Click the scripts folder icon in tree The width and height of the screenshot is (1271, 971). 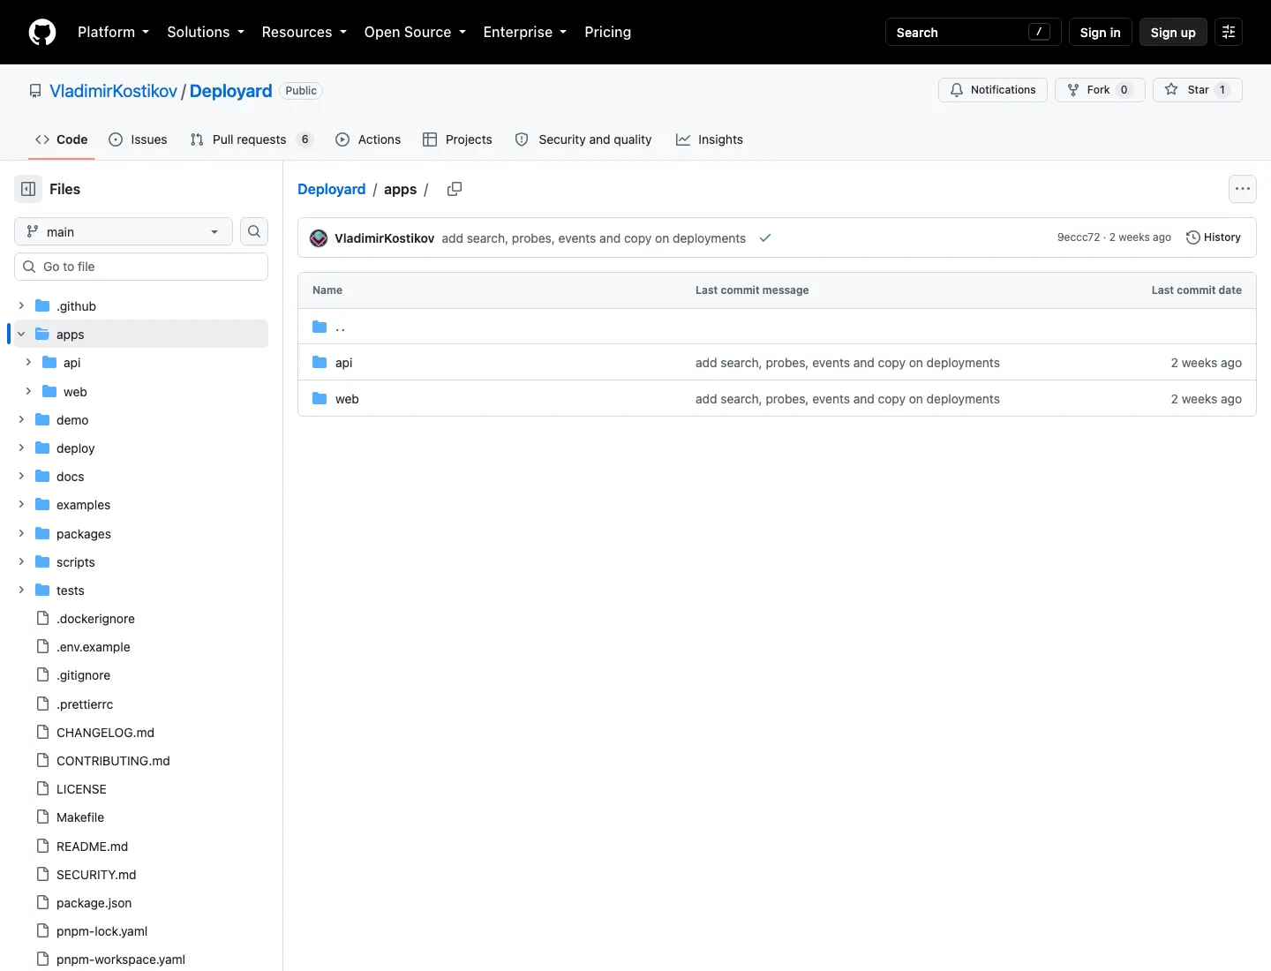[42, 562]
